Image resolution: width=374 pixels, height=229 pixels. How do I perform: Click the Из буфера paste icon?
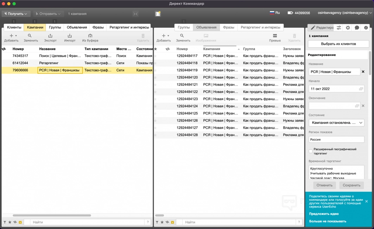tap(90, 36)
